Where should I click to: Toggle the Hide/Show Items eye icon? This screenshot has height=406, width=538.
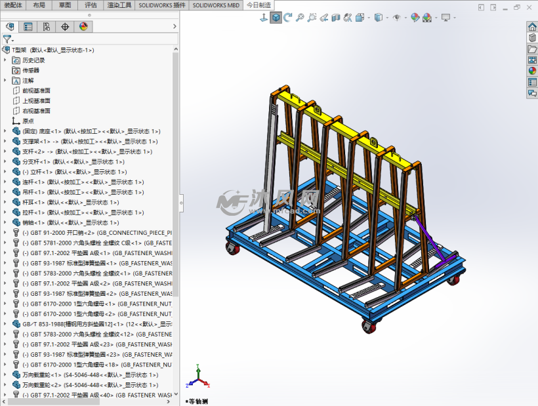click(x=396, y=18)
